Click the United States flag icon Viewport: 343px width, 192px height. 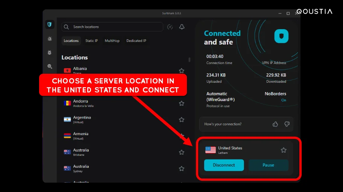point(211,150)
